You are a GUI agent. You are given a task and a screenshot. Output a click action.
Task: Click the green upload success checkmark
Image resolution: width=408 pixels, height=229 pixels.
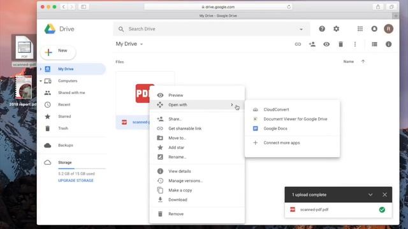382,210
